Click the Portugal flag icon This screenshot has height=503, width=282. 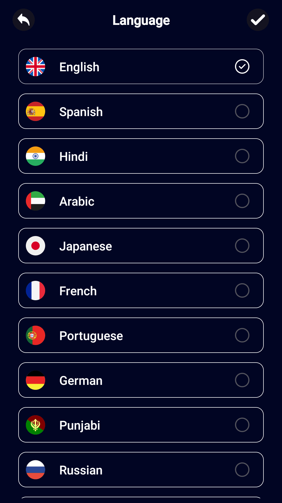click(x=36, y=335)
